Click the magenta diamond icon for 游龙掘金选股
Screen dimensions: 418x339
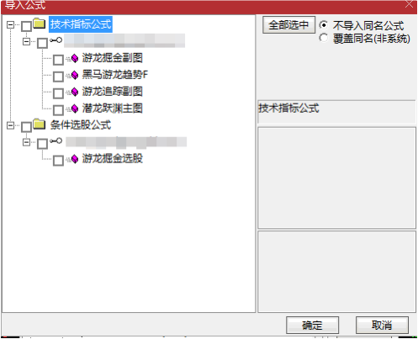[x=75, y=159]
